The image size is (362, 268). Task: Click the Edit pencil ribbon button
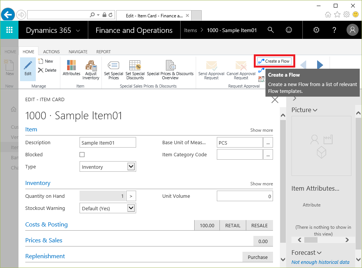click(28, 69)
